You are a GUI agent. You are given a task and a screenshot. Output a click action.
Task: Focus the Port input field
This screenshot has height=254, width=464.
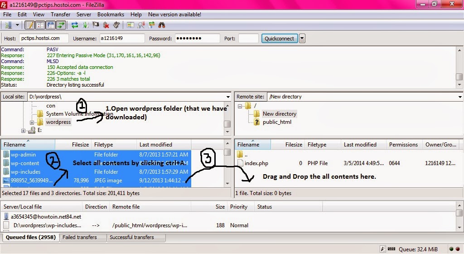pos(249,38)
